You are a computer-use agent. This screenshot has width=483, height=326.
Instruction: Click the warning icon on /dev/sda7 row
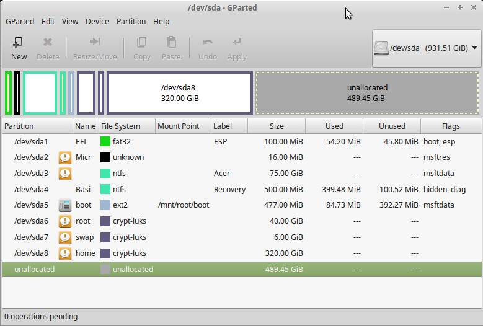point(65,237)
